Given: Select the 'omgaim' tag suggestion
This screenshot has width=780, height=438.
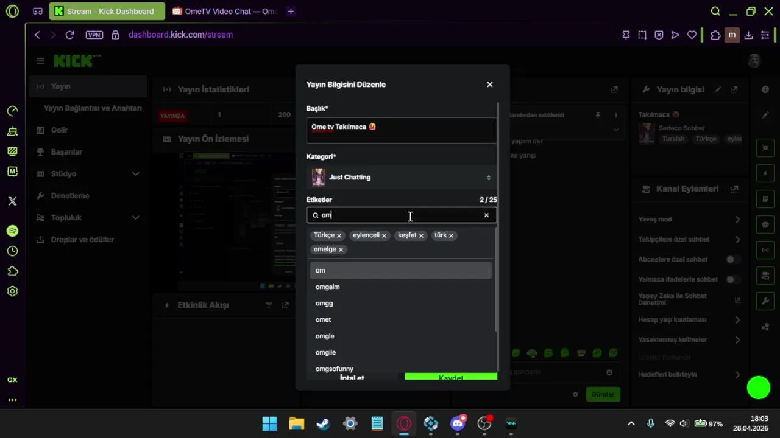Looking at the screenshot, I should coord(401,287).
